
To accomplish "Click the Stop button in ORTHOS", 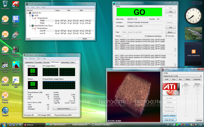I will point(171,12).
